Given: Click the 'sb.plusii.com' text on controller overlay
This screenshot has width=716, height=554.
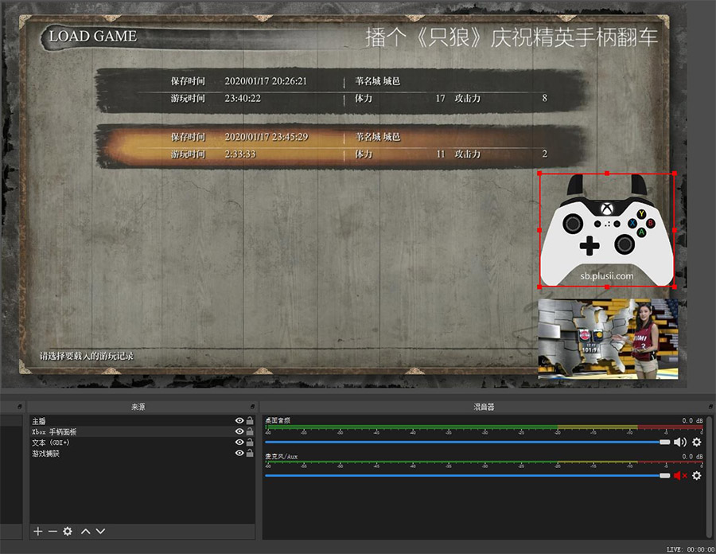Looking at the screenshot, I should [x=607, y=276].
